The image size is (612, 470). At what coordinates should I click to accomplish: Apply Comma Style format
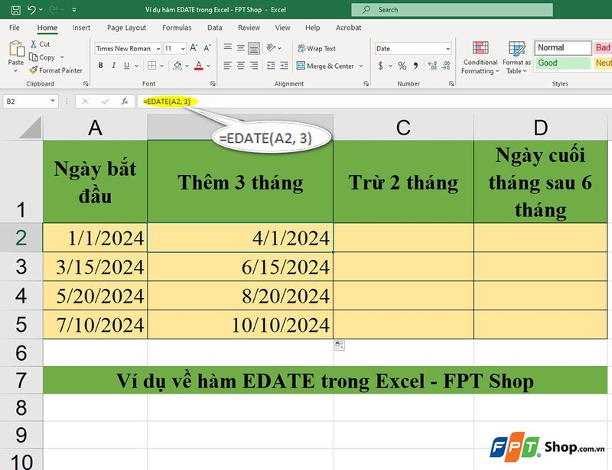tap(416, 66)
